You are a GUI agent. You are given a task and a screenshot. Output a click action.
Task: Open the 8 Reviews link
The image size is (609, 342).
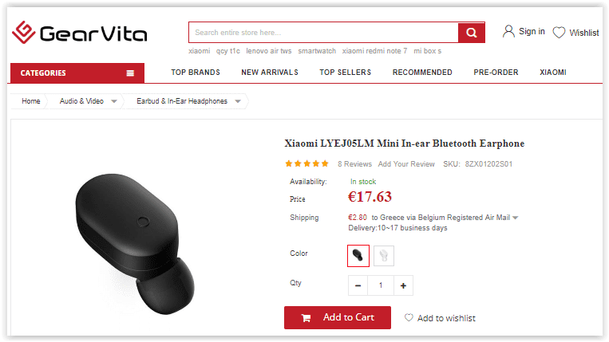pyautogui.click(x=354, y=164)
